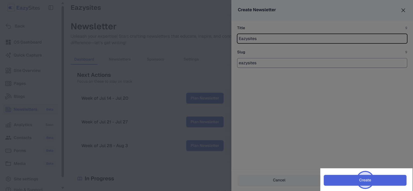Switch to the Sponsors tab

tap(155, 59)
